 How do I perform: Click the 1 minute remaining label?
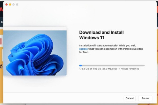pyautogui.click(x=129, y=69)
